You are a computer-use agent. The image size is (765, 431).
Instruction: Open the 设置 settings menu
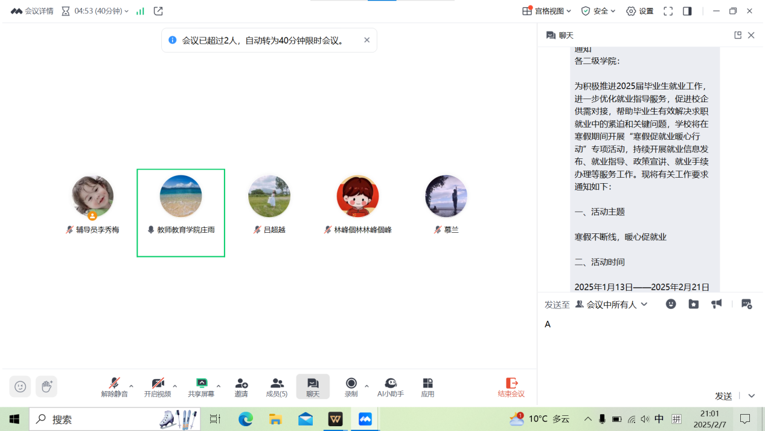(640, 11)
